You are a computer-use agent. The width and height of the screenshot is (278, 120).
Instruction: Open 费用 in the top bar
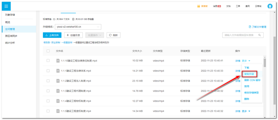click(x=248, y=6)
